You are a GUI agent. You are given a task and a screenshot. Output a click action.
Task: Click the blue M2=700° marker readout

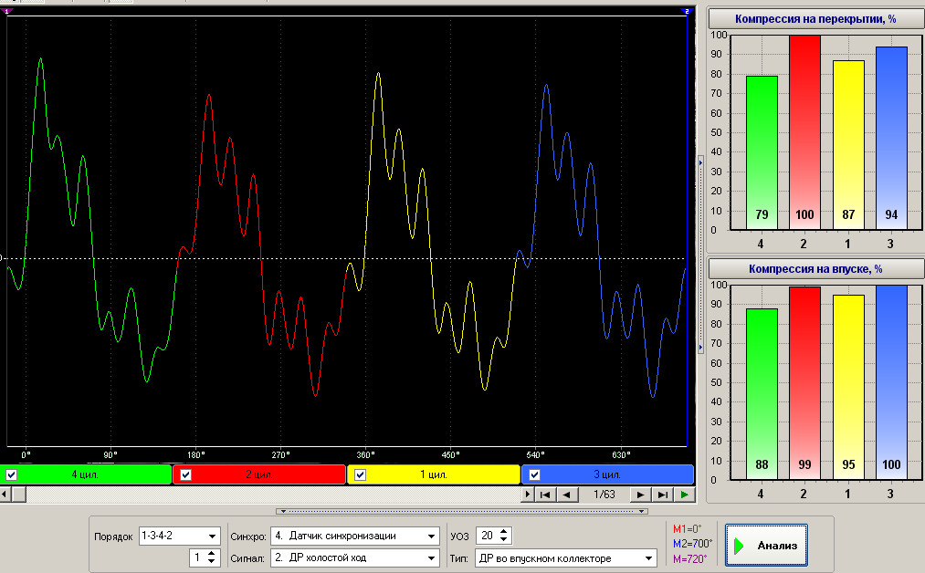click(x=692, y=544)
